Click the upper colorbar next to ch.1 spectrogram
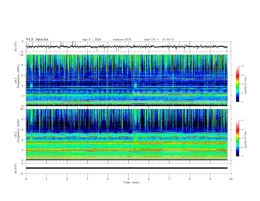Viewport: 260px width, 201px height. pyautogui.click(x=237, y=84)
